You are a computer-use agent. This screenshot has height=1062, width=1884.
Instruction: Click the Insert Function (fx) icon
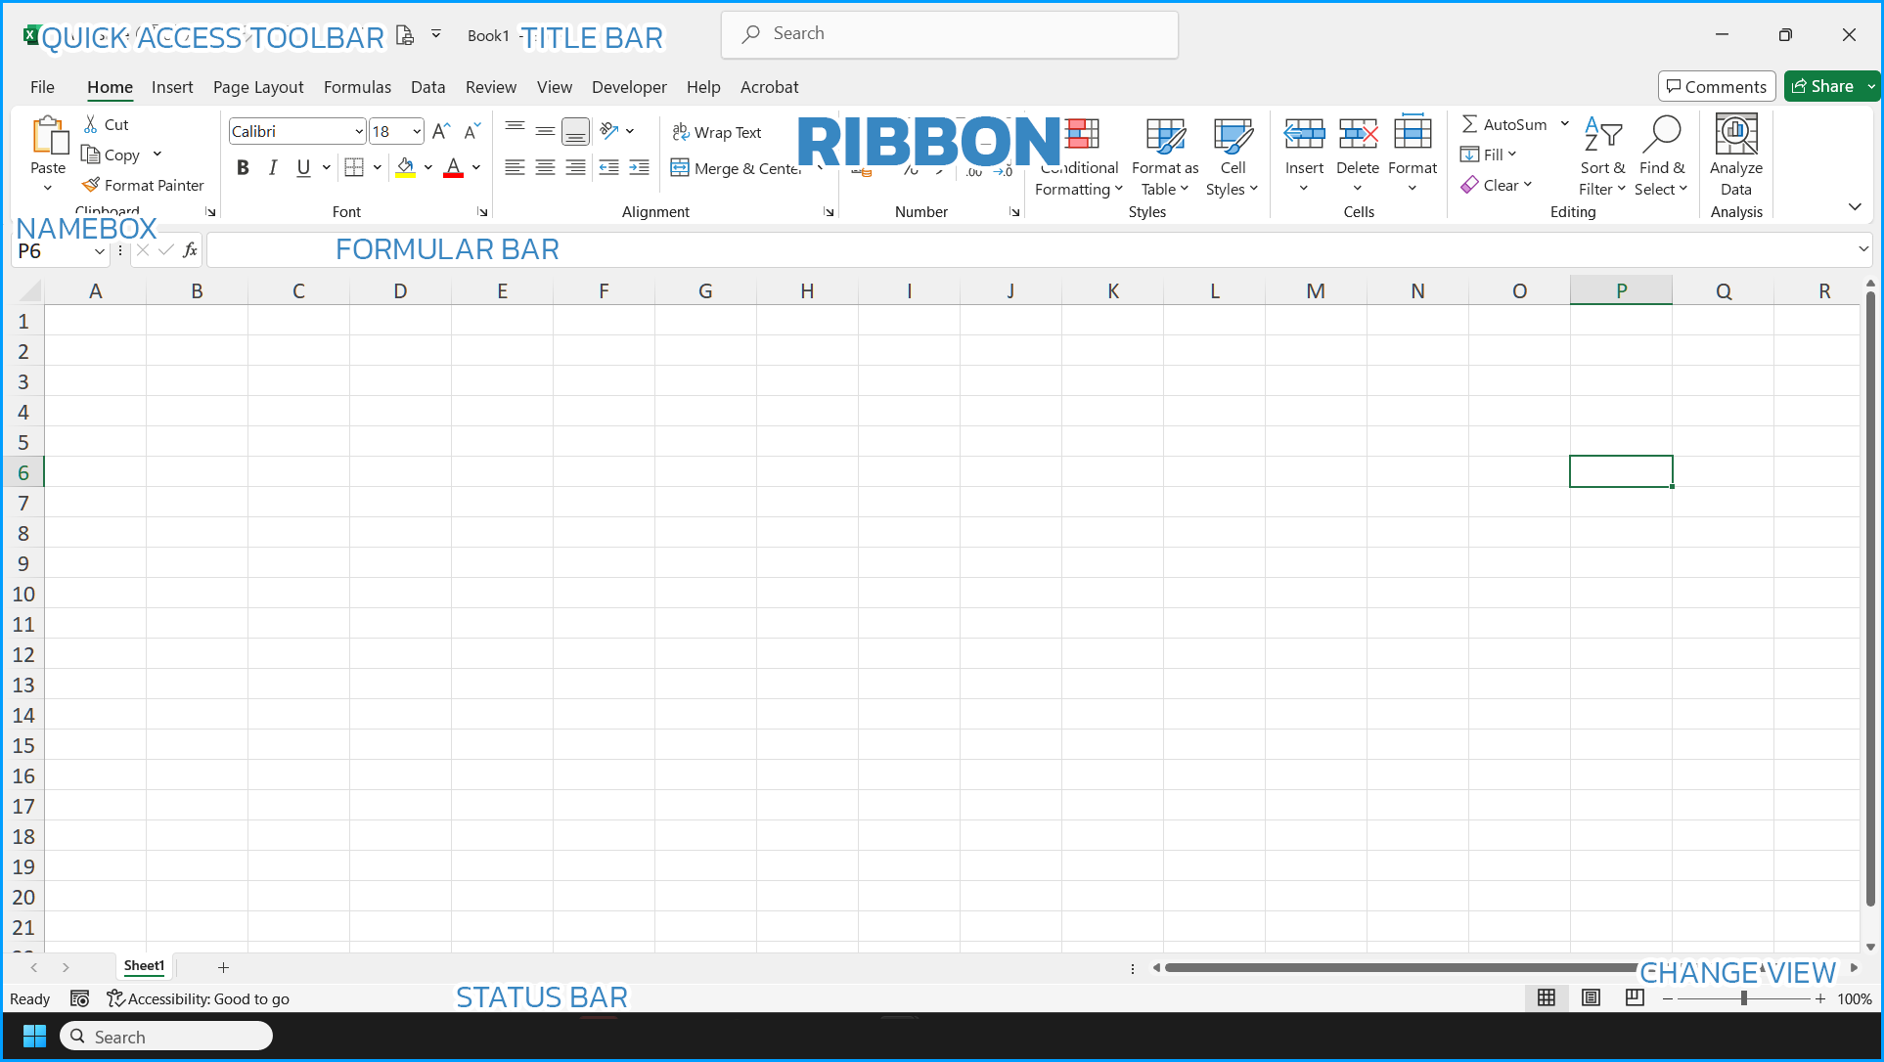191,250
